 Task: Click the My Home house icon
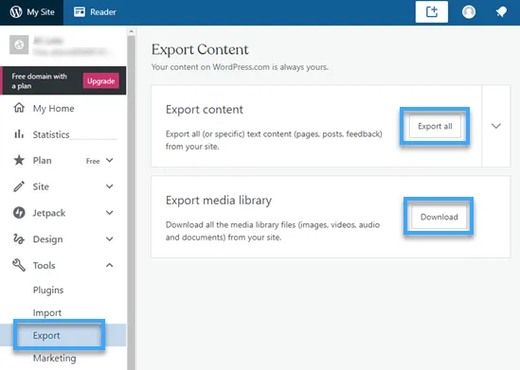[19, 108]
